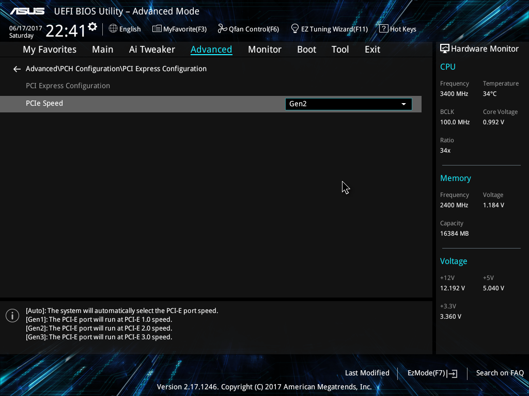Click the PCIe Speed row label
The height and width of the screenshot is (396, 529).
pos(44,103)
